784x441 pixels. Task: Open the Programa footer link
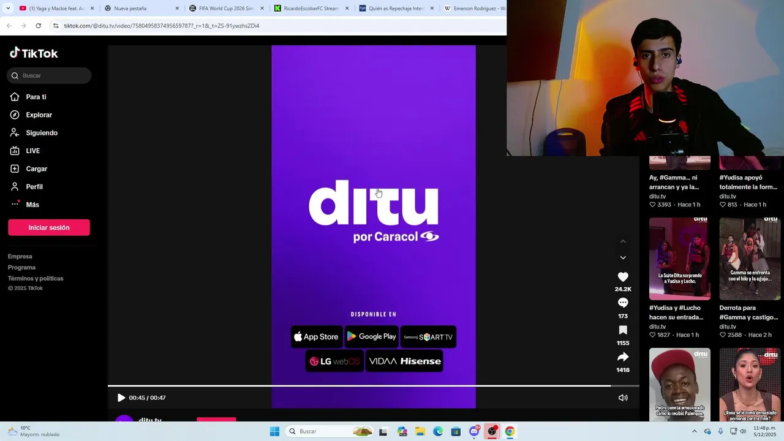21,268
